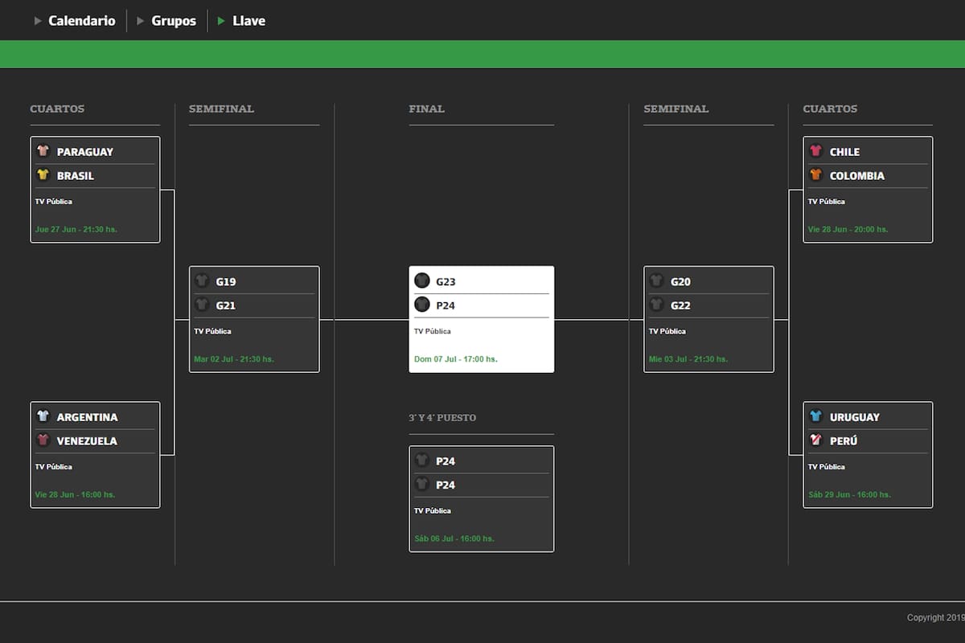Click the green arrow beside Llave
The height and width of the screenshot is (643, 965).
221,21
